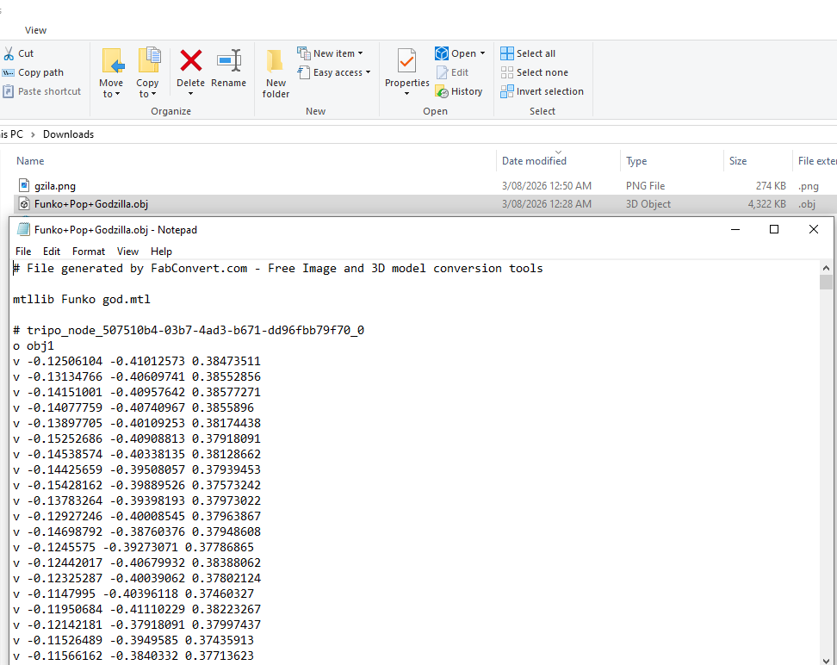Maximize the Notepad window

pos(774,229)
